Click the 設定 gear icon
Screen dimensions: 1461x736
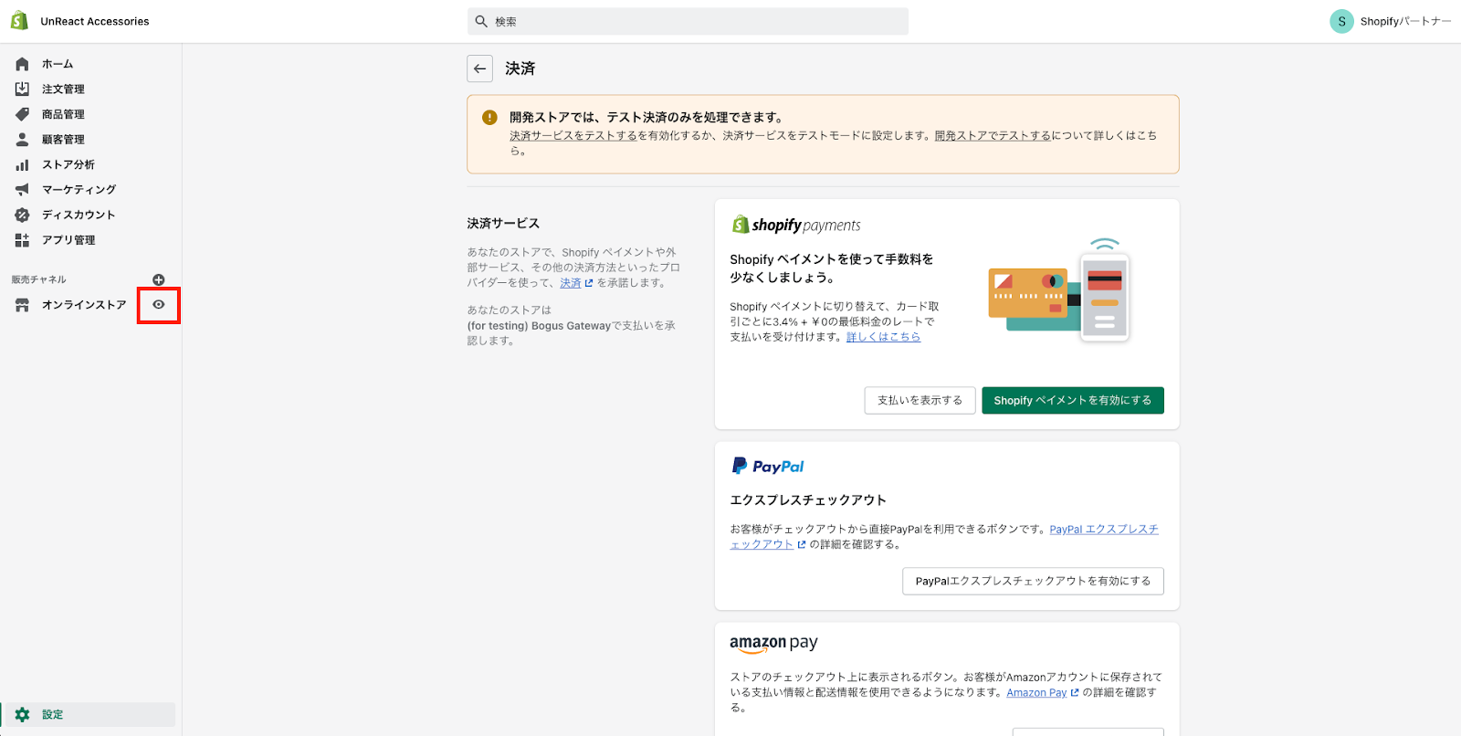coord(22,715)
